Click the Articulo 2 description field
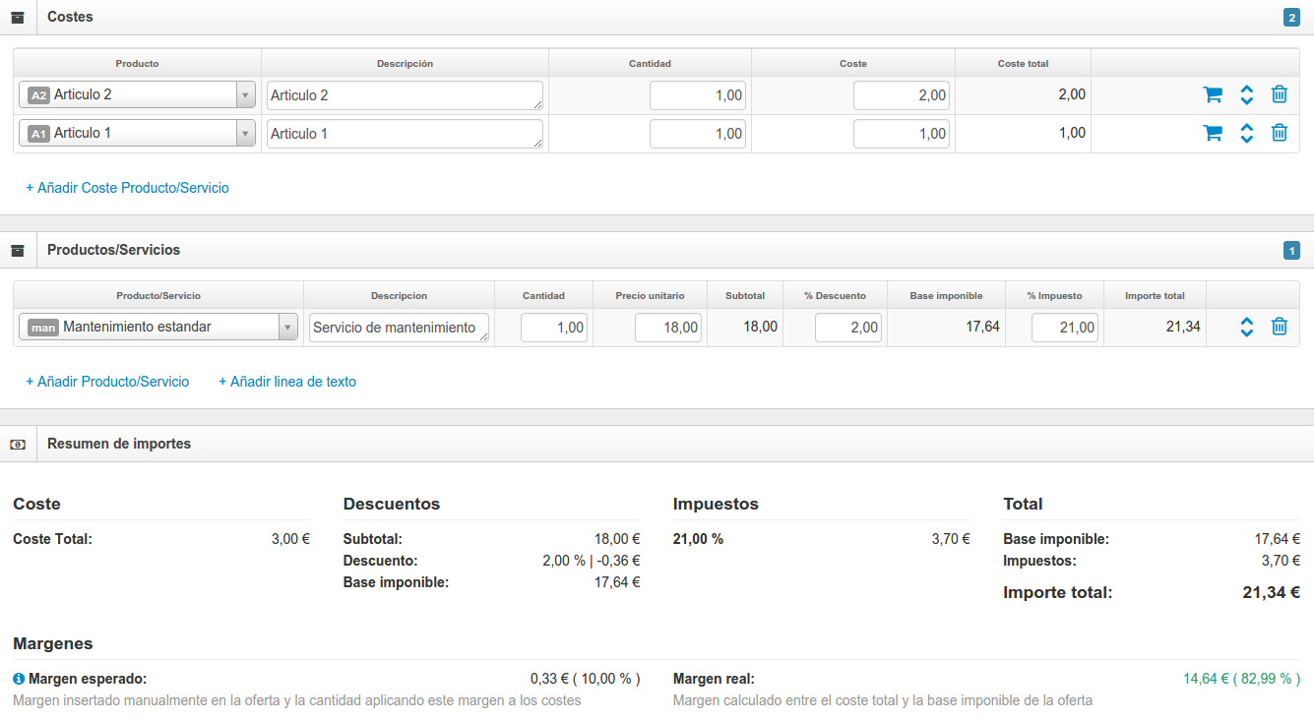 coord(405,95)
